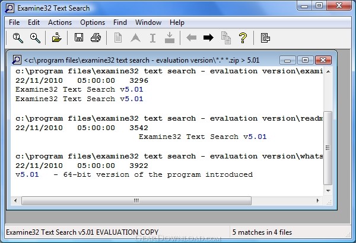The image size is (356, 243).
Task: Click the window list icon in toolbar
Action: [x=265, y=38]
